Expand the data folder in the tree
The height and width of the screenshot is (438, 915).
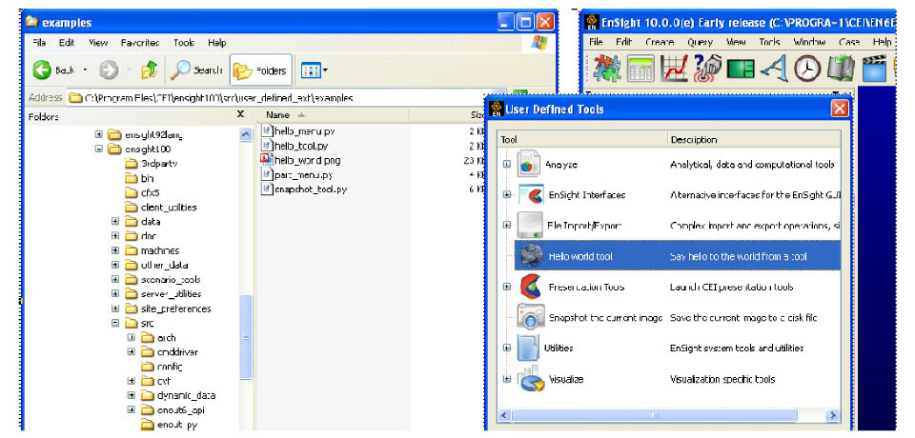pyautogui.click(x=115, y=222)
